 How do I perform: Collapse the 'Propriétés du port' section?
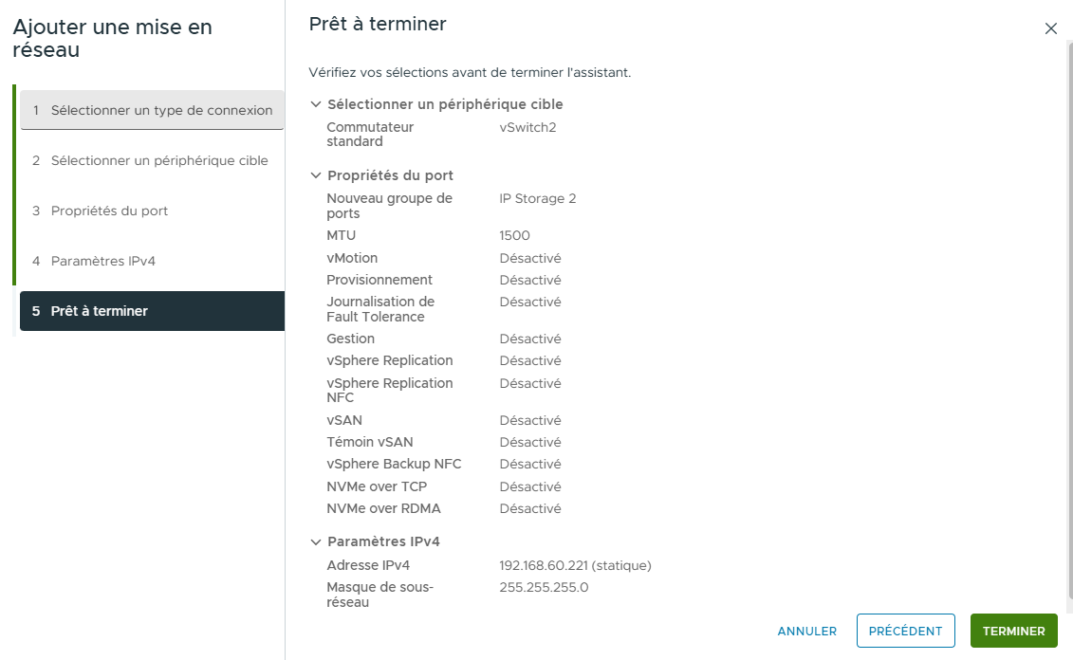(x=315, y=175)
